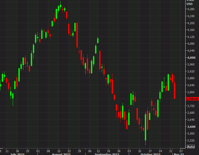Click the long red candle from 4,200 to 4,060
Screen dimensions: 199x155
[x=77, y=35]
